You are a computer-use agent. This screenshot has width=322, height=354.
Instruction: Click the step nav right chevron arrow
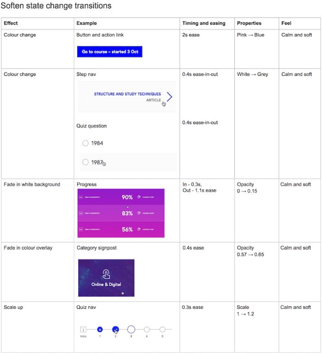click(170, 97)
